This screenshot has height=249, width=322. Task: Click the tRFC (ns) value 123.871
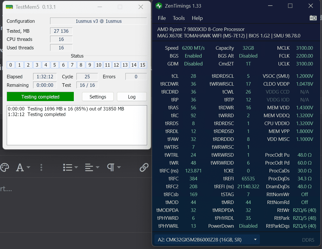(193, 171)
